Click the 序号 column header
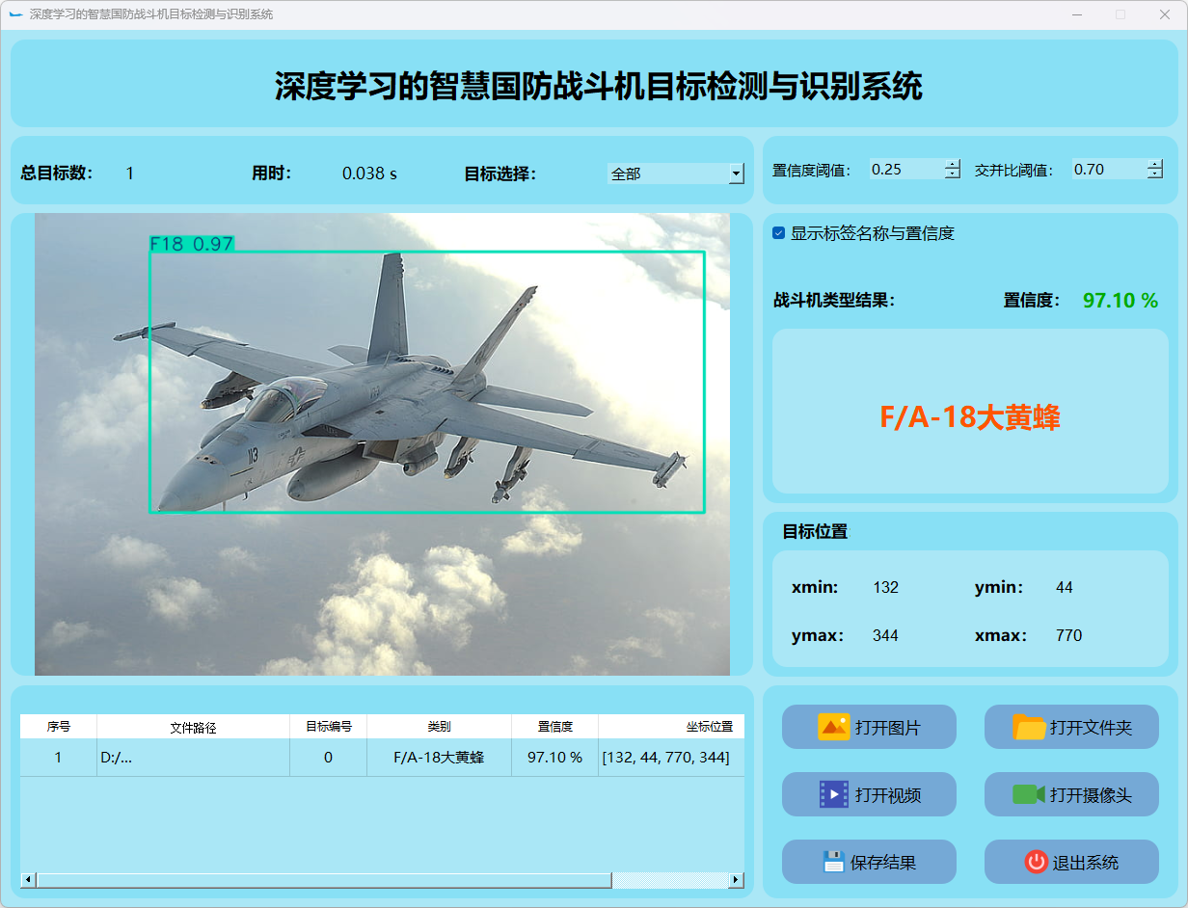The width and height of the screenshot is (1188, 908). point(59,727)
